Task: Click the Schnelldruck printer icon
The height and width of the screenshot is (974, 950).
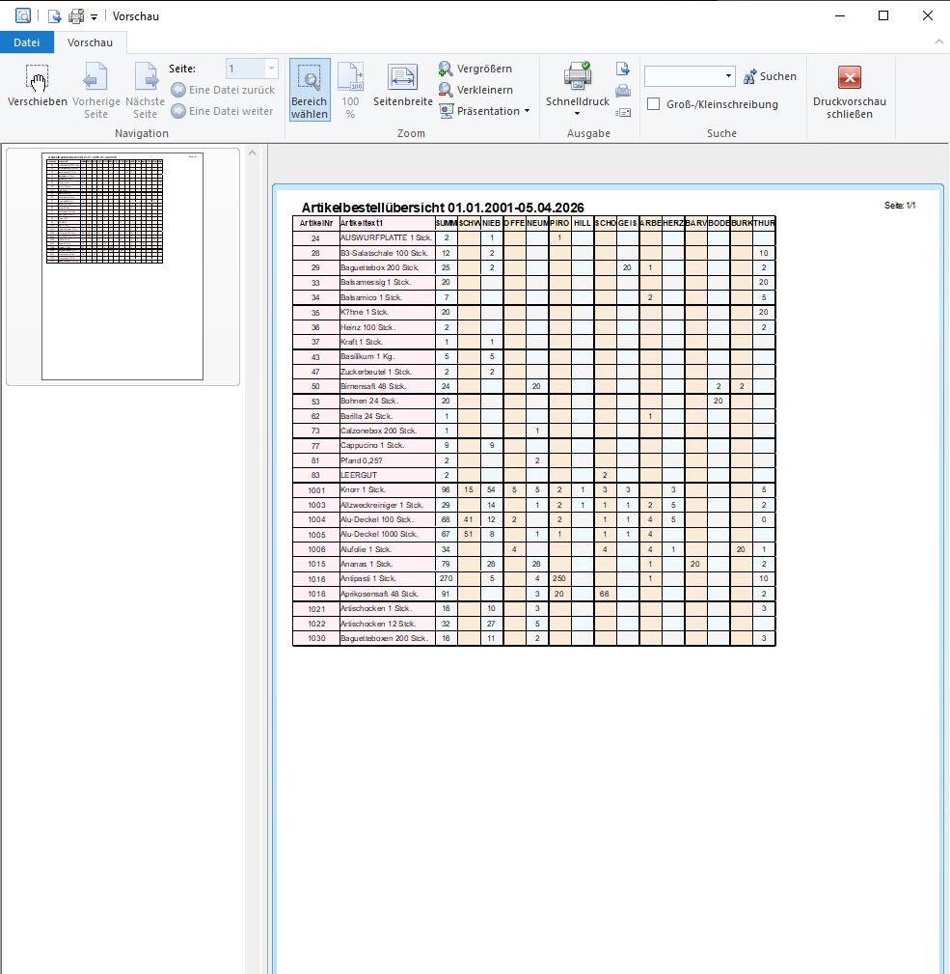Action: click(x=578, y=76)
